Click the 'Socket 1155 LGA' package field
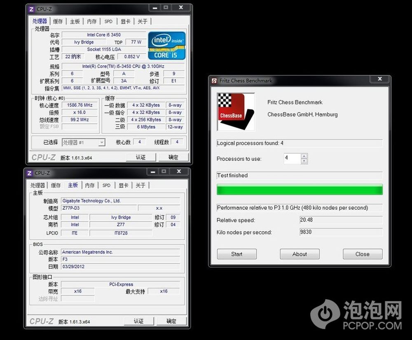The image size is (412, 340). point(104,49)
